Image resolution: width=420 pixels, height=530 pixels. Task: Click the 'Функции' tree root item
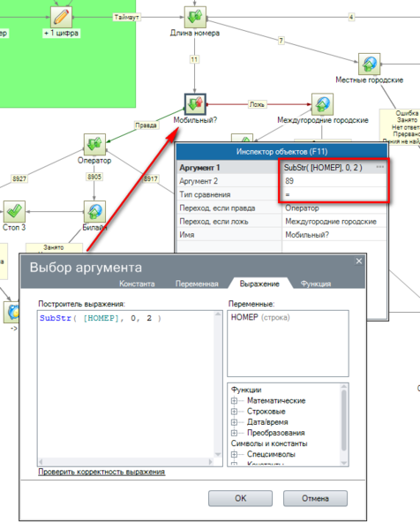point(246,390)
